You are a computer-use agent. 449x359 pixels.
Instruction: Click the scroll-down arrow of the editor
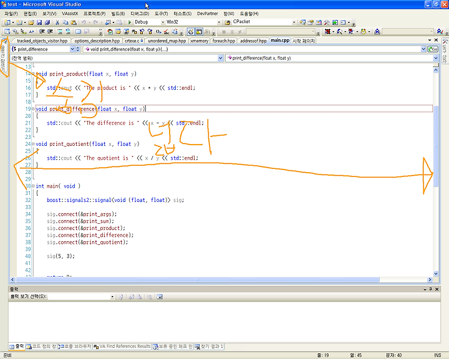(x=436, y=274)
